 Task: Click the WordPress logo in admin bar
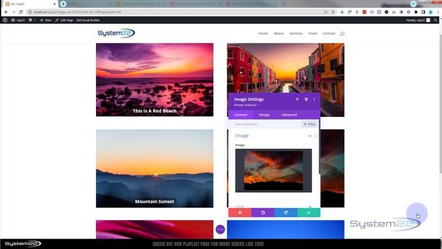5,20
